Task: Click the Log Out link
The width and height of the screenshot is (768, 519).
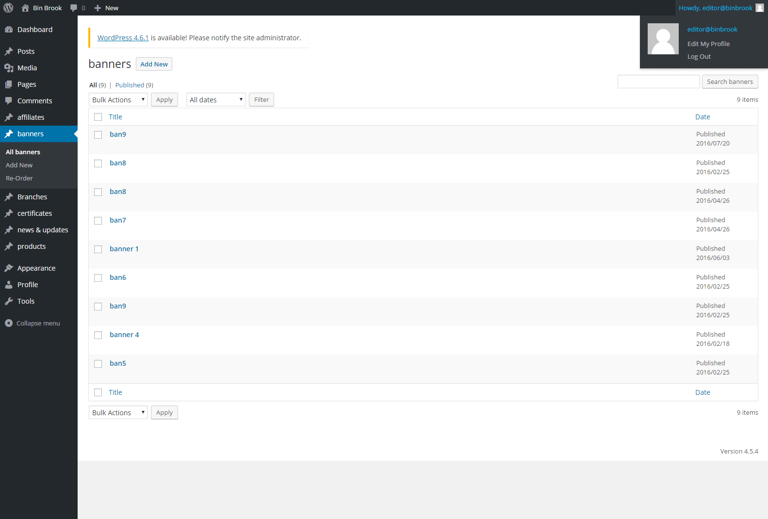Action: pos(699,57)
